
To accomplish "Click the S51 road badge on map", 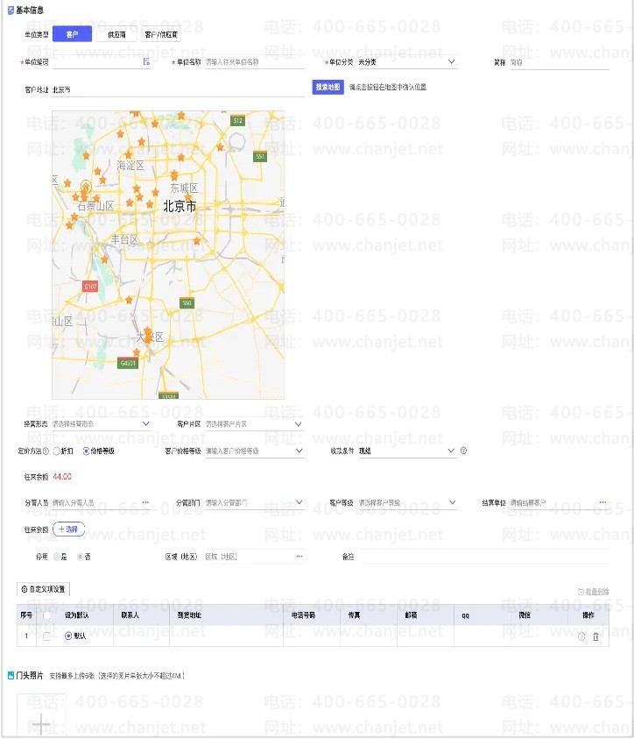I will (260, 156).
